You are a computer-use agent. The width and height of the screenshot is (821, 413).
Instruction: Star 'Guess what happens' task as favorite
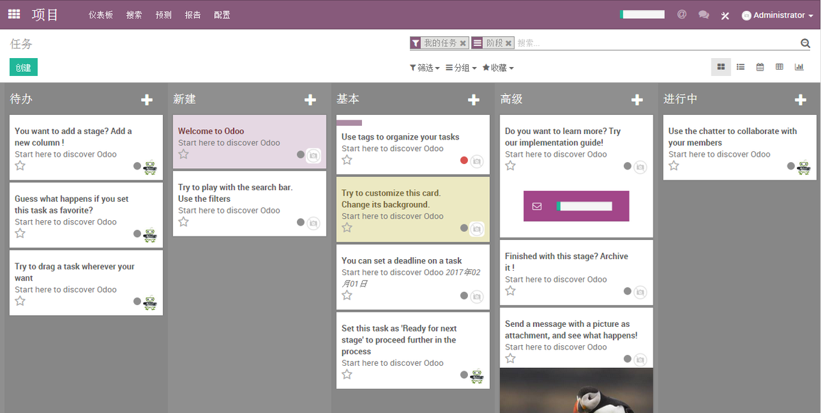(x=20, y=233)
